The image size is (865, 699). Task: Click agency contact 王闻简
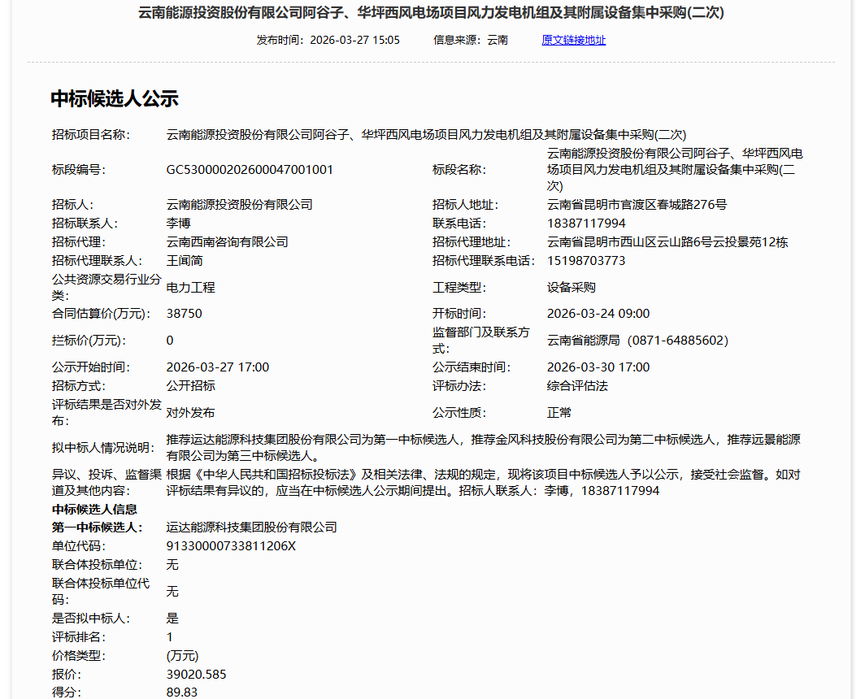click(185, 261)
